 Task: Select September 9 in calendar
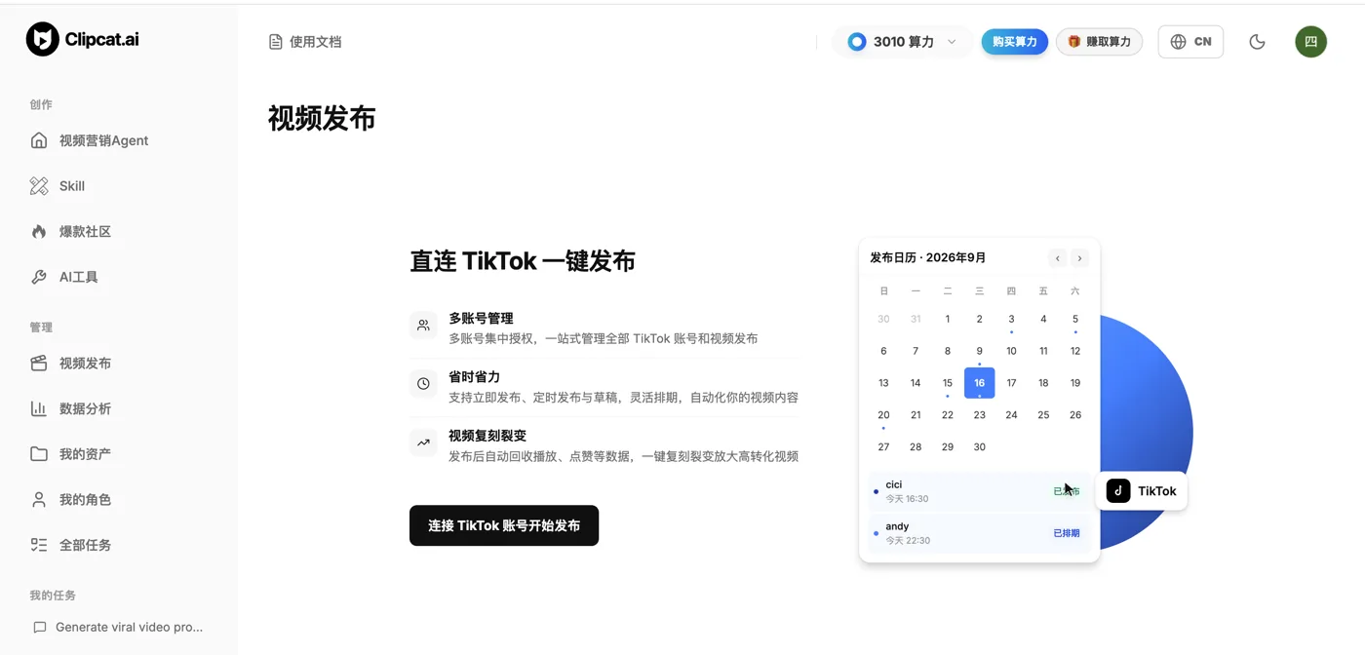point(980,351)
